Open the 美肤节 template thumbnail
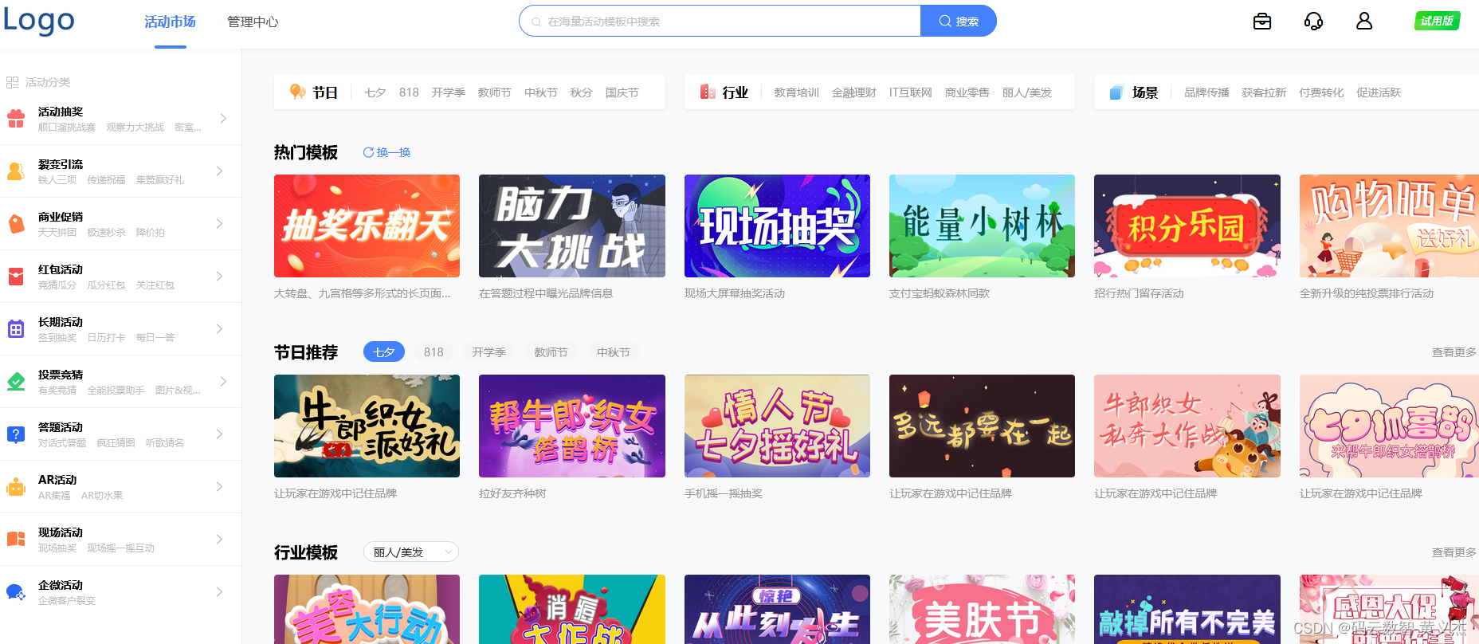This screenshot has height=644, width=1479. [982, 609]
